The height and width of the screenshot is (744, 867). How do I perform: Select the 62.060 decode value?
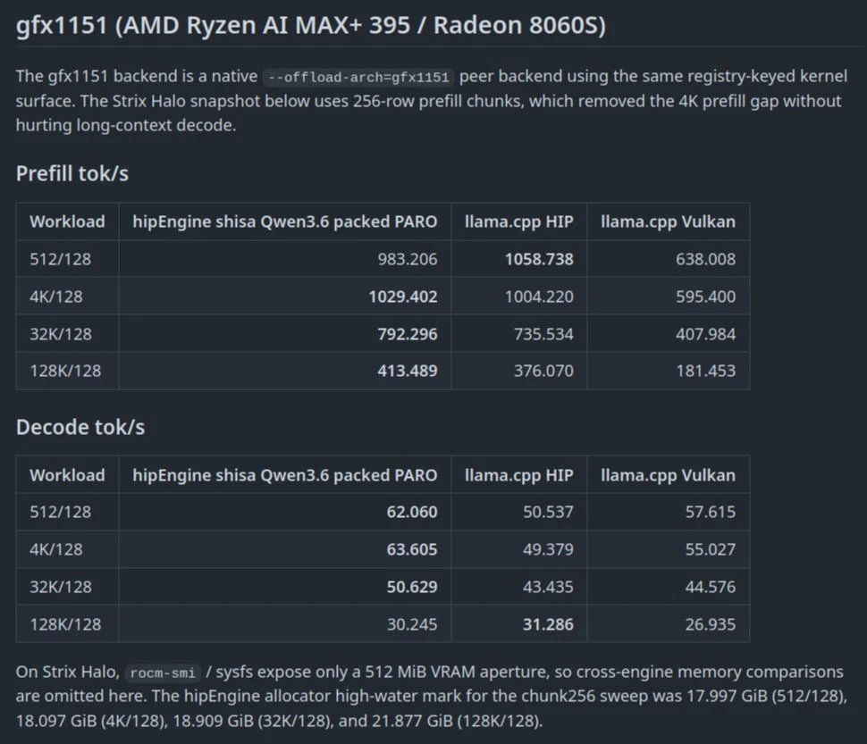(411, 512)
